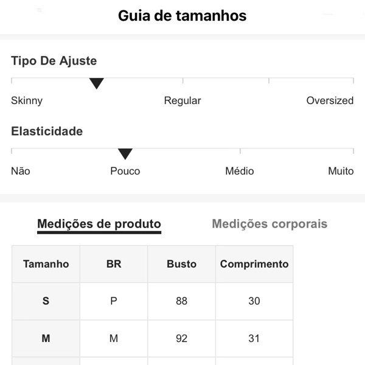This screenshot has height=365, width=365.
Task: Click the Comprimento column header
Action: [254, 264]
